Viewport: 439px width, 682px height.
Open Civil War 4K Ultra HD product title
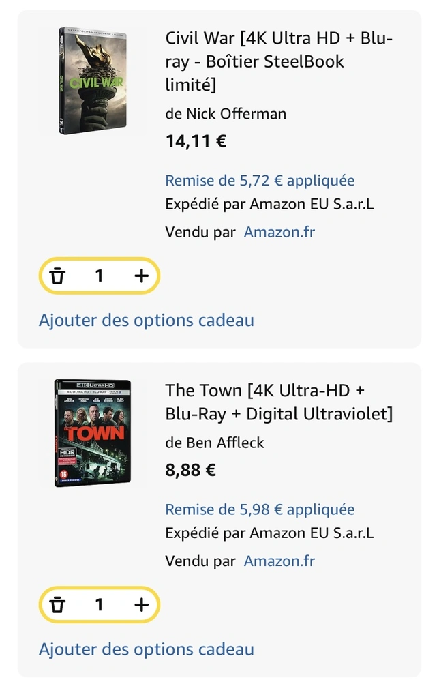coord(279,61)
